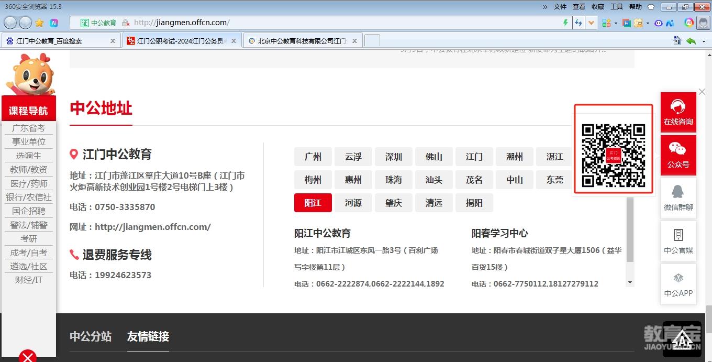Click the scroll-to-top arrow button
Screen dimensions: 712x362
pos(682,339)
